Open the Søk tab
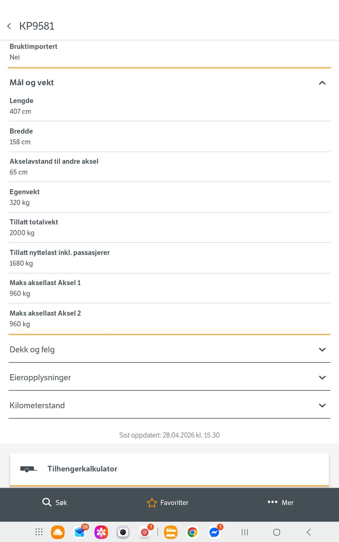The height and width of the screenshot is (542, 339). [x=55, y=502]
